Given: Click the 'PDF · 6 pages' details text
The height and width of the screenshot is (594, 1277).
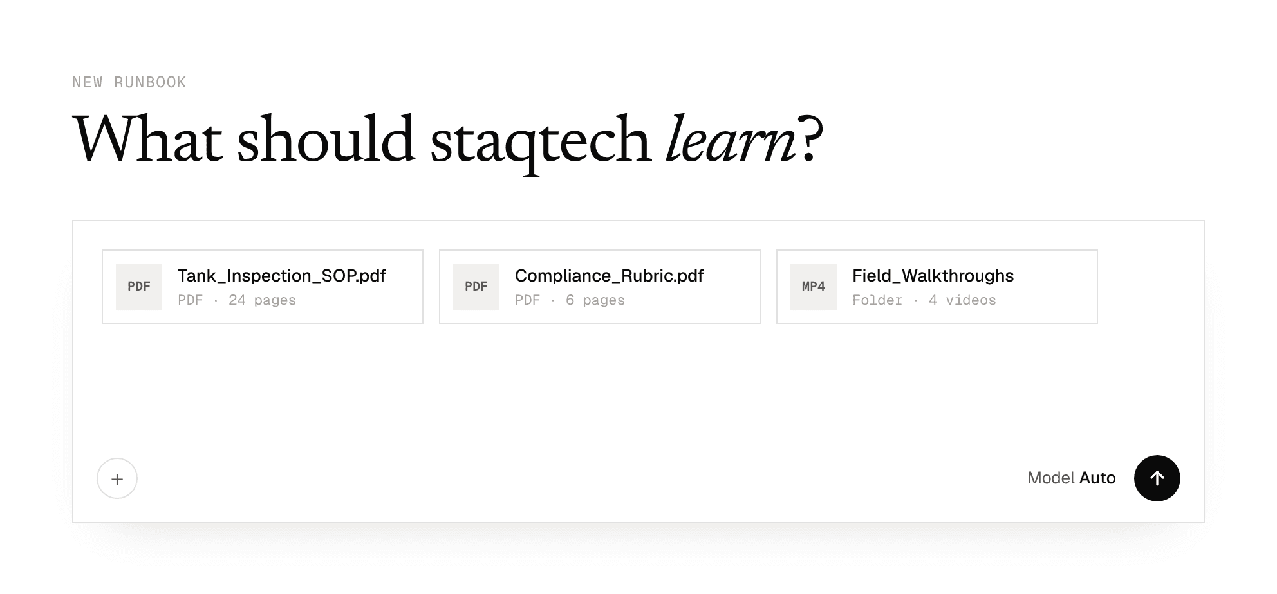Looking at the screenshot, I should tap(570, 300).
